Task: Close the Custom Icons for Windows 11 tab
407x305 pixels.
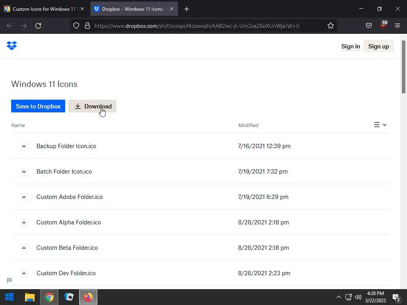Action: point(82,9)
